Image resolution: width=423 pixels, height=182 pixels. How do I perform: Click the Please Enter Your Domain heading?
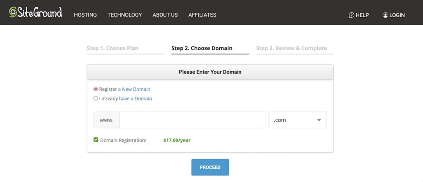point(210,72)
